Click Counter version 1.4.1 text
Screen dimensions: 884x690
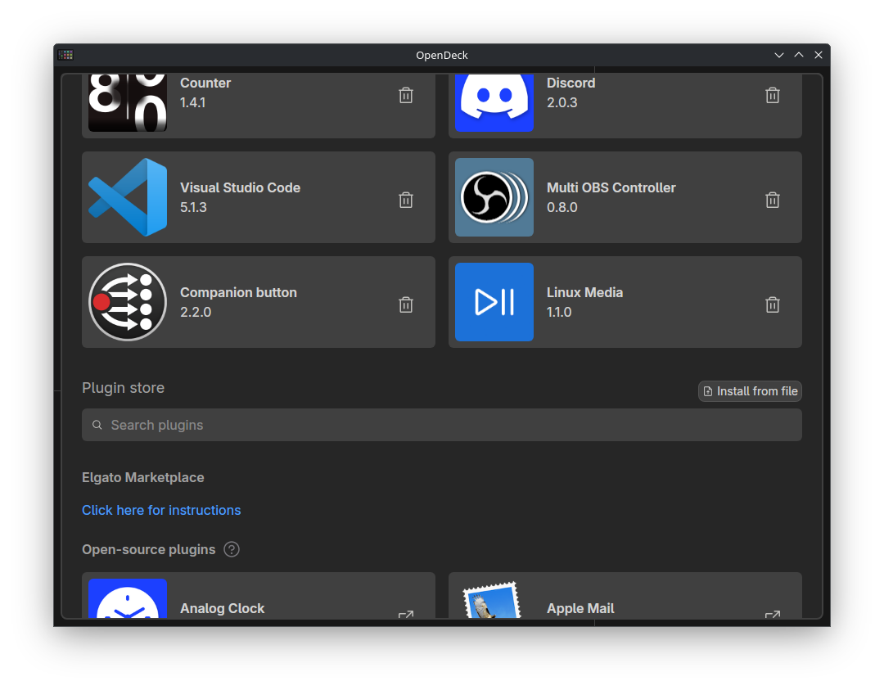[193, 102]
